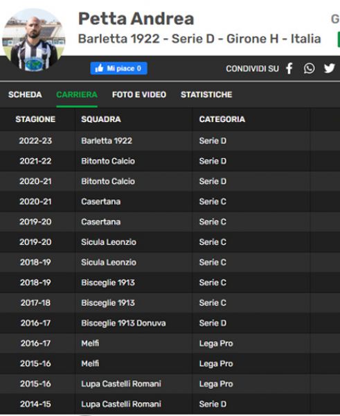Open Bisceglie 1913 Donuva team link
340x416 pixels.
tap(123, 323)
